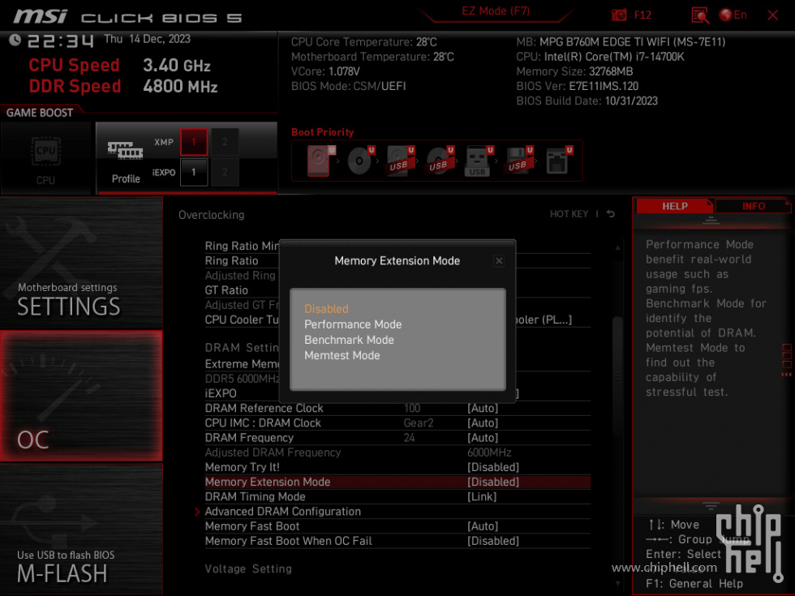Viewport: 795px width, 596px height.
Task: Click the scroll up arrow of settings list
Action: coord(617,248)
